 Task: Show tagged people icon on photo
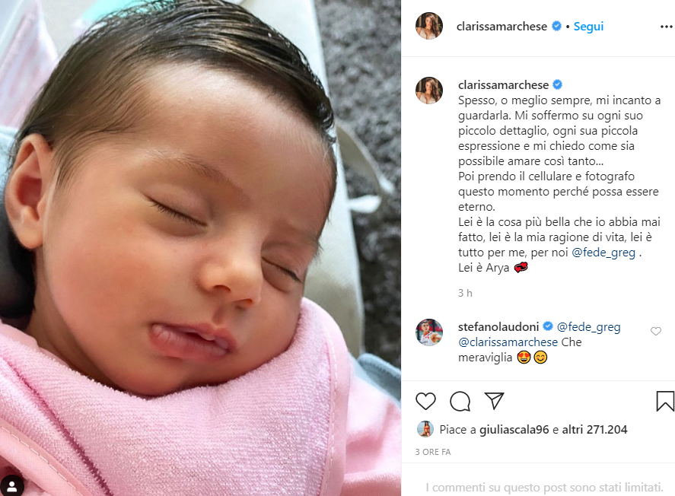point(12,486)
